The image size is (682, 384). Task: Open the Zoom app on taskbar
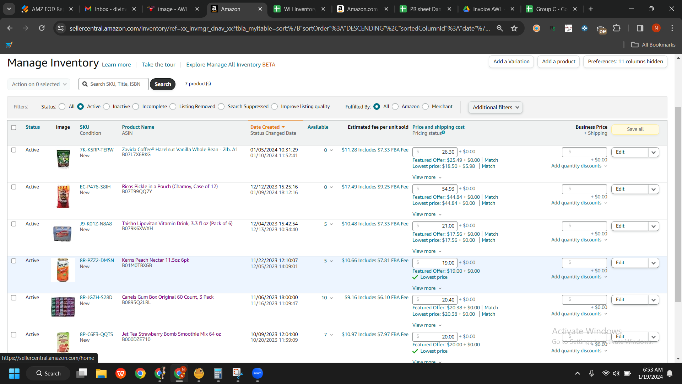[257, 373]
